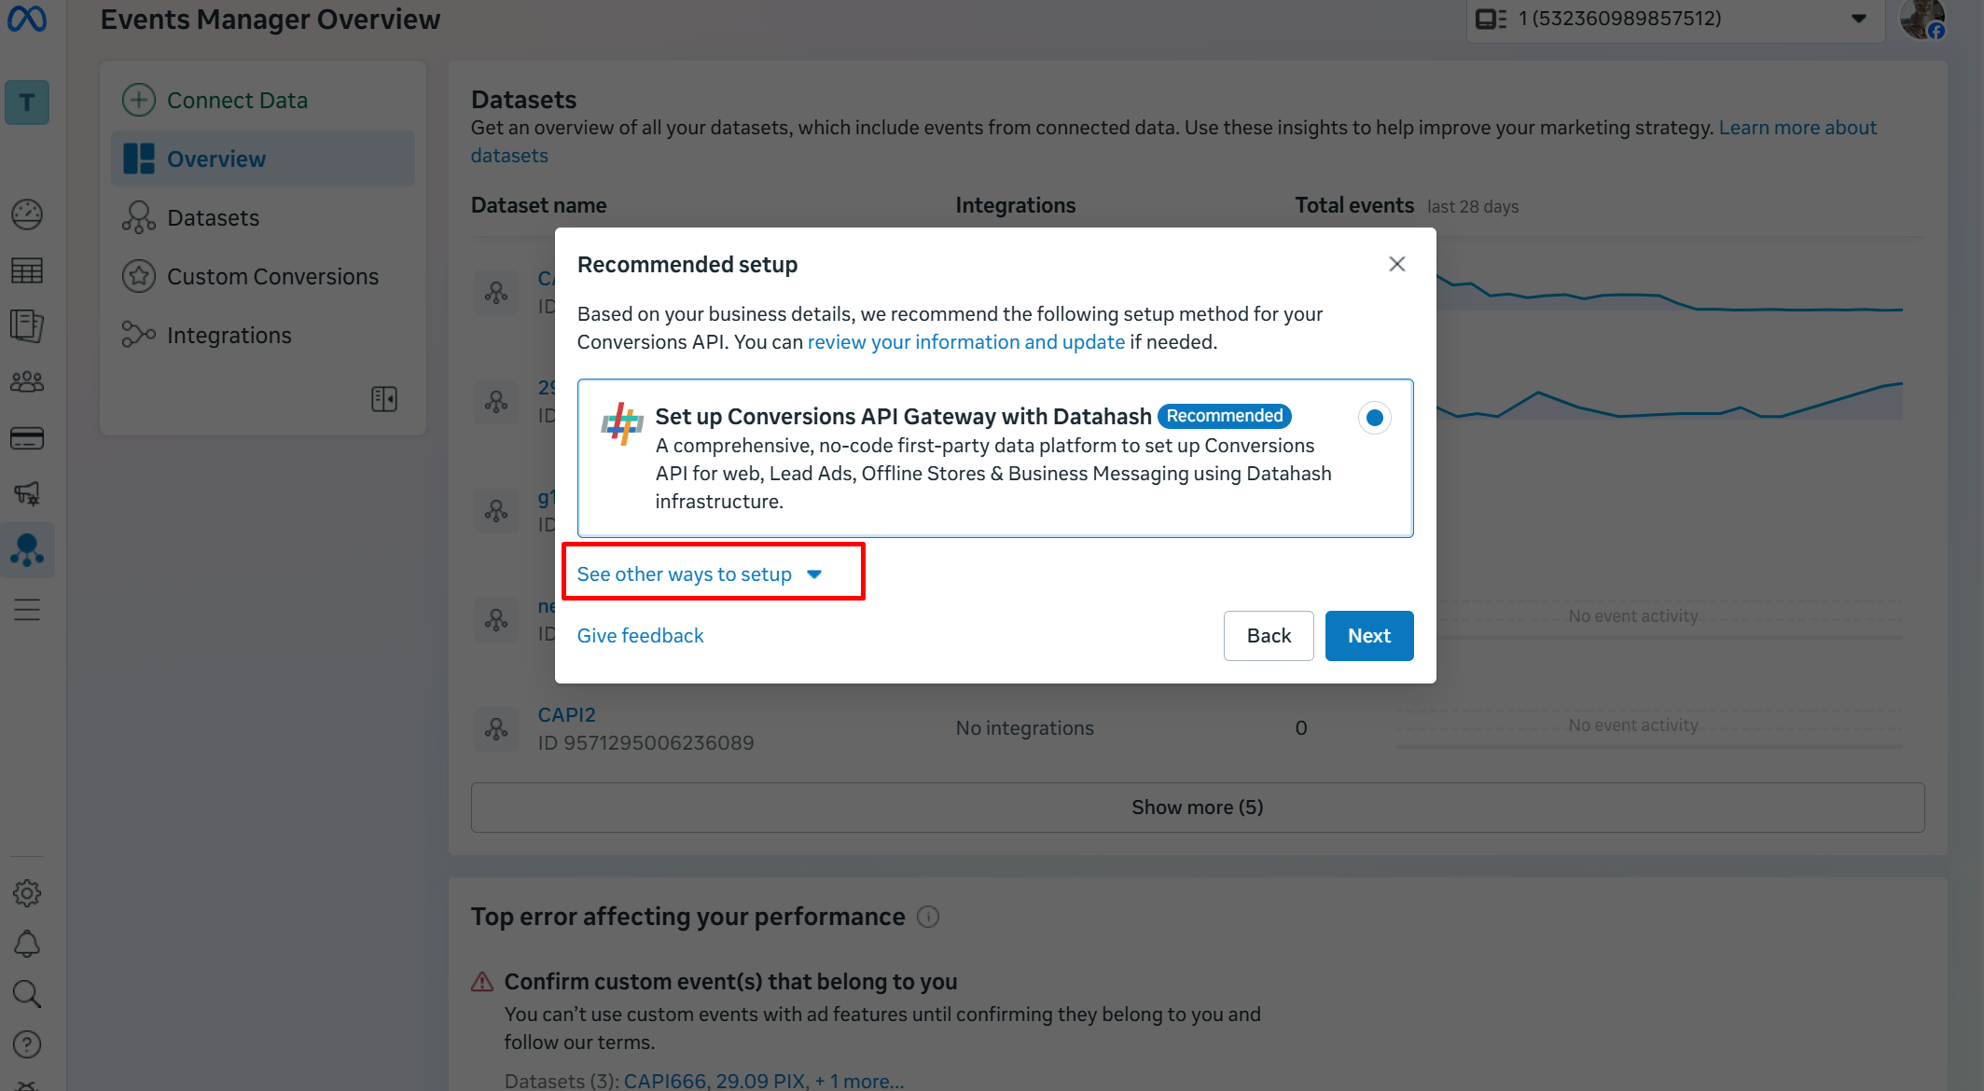The image size is (1984, 1091).
Task: Expand See other ways to setup
Action: coord(700,574)
